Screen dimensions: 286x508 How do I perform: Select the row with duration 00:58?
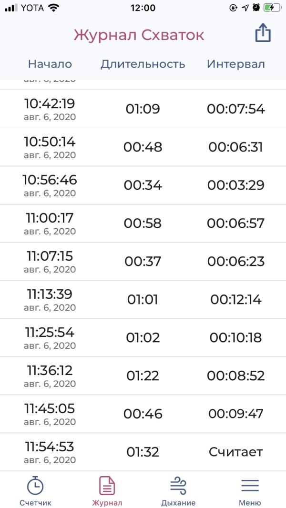(143, 223)
